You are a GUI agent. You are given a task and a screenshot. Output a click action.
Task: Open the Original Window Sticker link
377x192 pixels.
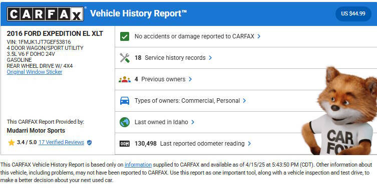pyautogui.click(x=35, y=72)
